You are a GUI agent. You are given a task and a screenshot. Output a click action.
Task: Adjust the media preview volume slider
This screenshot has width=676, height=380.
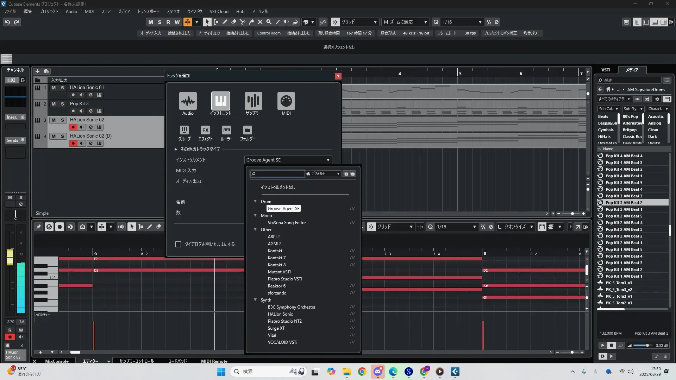[647, 346]
